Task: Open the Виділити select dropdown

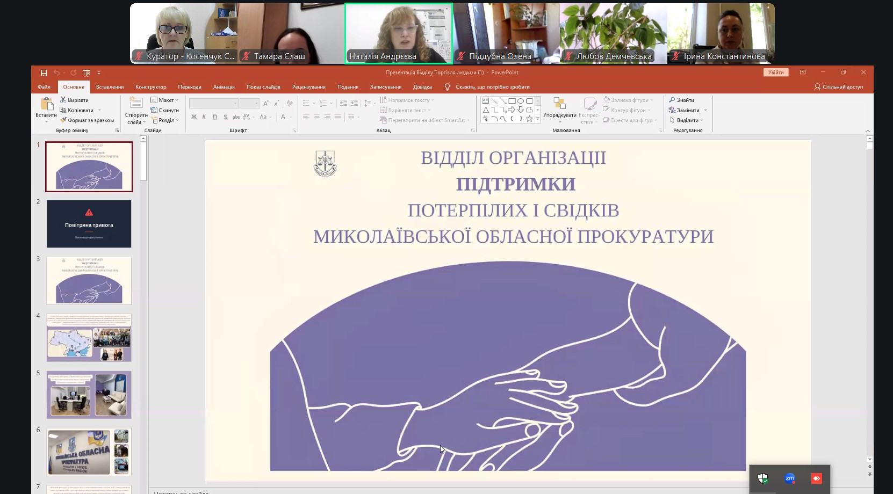Action: 686,120
